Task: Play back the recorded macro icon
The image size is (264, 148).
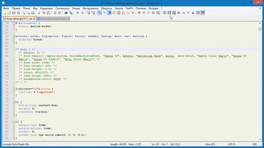Action: tap(148, 13)
